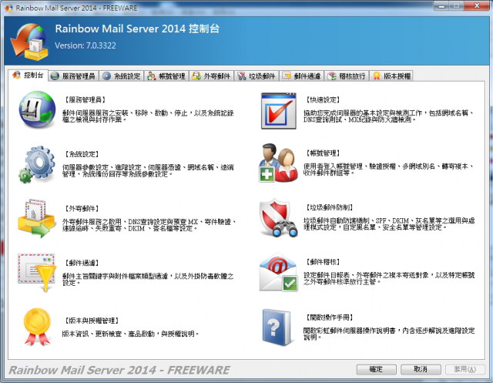Click the 【系統設定】 heading text
Viewport: 493px width, 383px height.
(82, 154)
